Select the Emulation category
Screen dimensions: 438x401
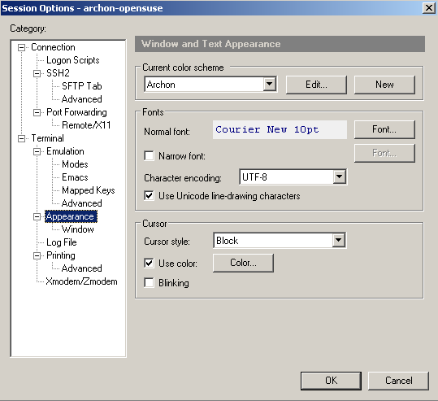(x=65, y=151)
